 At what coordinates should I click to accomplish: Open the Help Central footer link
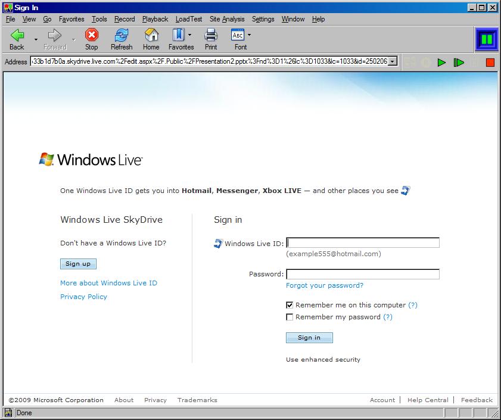pyautogui.click(x=428, y=400)
